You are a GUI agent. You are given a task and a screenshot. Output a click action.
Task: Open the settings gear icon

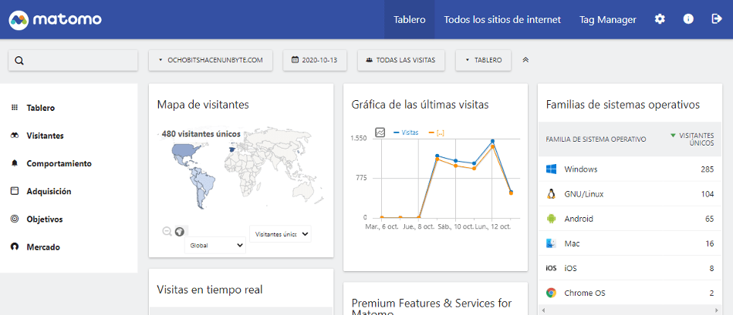[660, 19]
